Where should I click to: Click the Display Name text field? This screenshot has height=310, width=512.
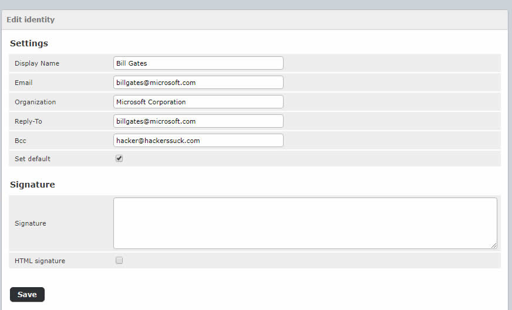coord(198,63)
